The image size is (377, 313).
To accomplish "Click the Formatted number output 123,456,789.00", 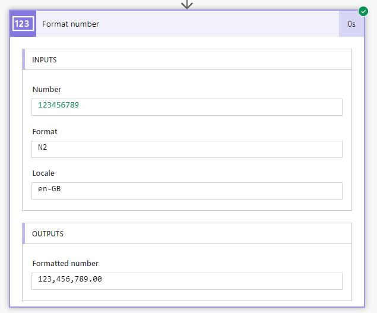I will point(187,281).
